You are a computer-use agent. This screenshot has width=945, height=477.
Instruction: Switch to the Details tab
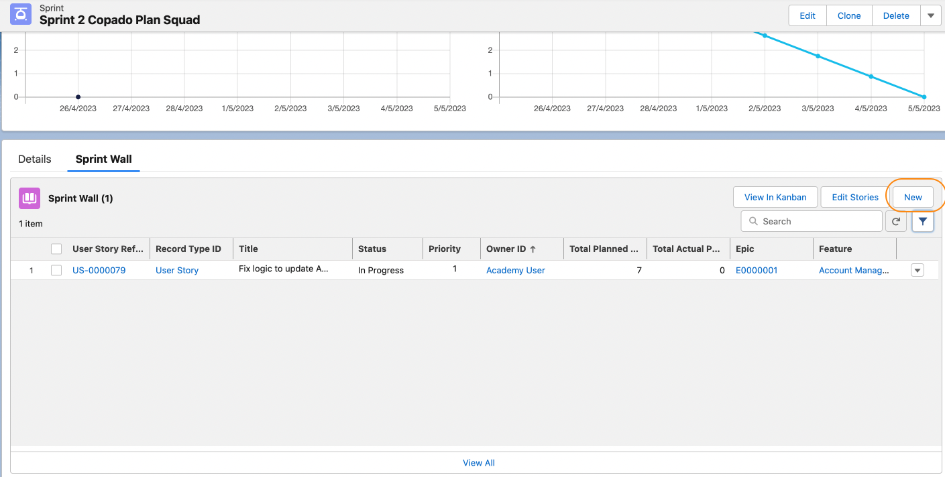coord(35,159)
